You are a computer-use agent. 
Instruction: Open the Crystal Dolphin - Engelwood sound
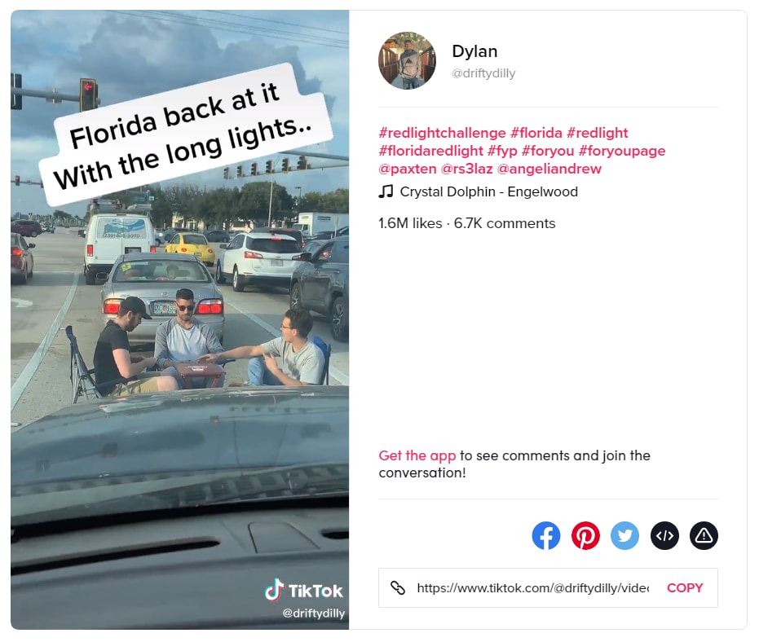[x=489, y=191]
